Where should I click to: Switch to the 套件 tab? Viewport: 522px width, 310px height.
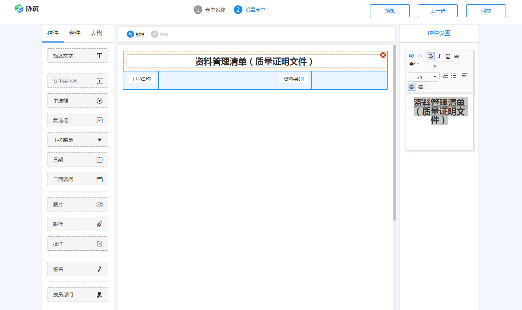tap(75, 33)
